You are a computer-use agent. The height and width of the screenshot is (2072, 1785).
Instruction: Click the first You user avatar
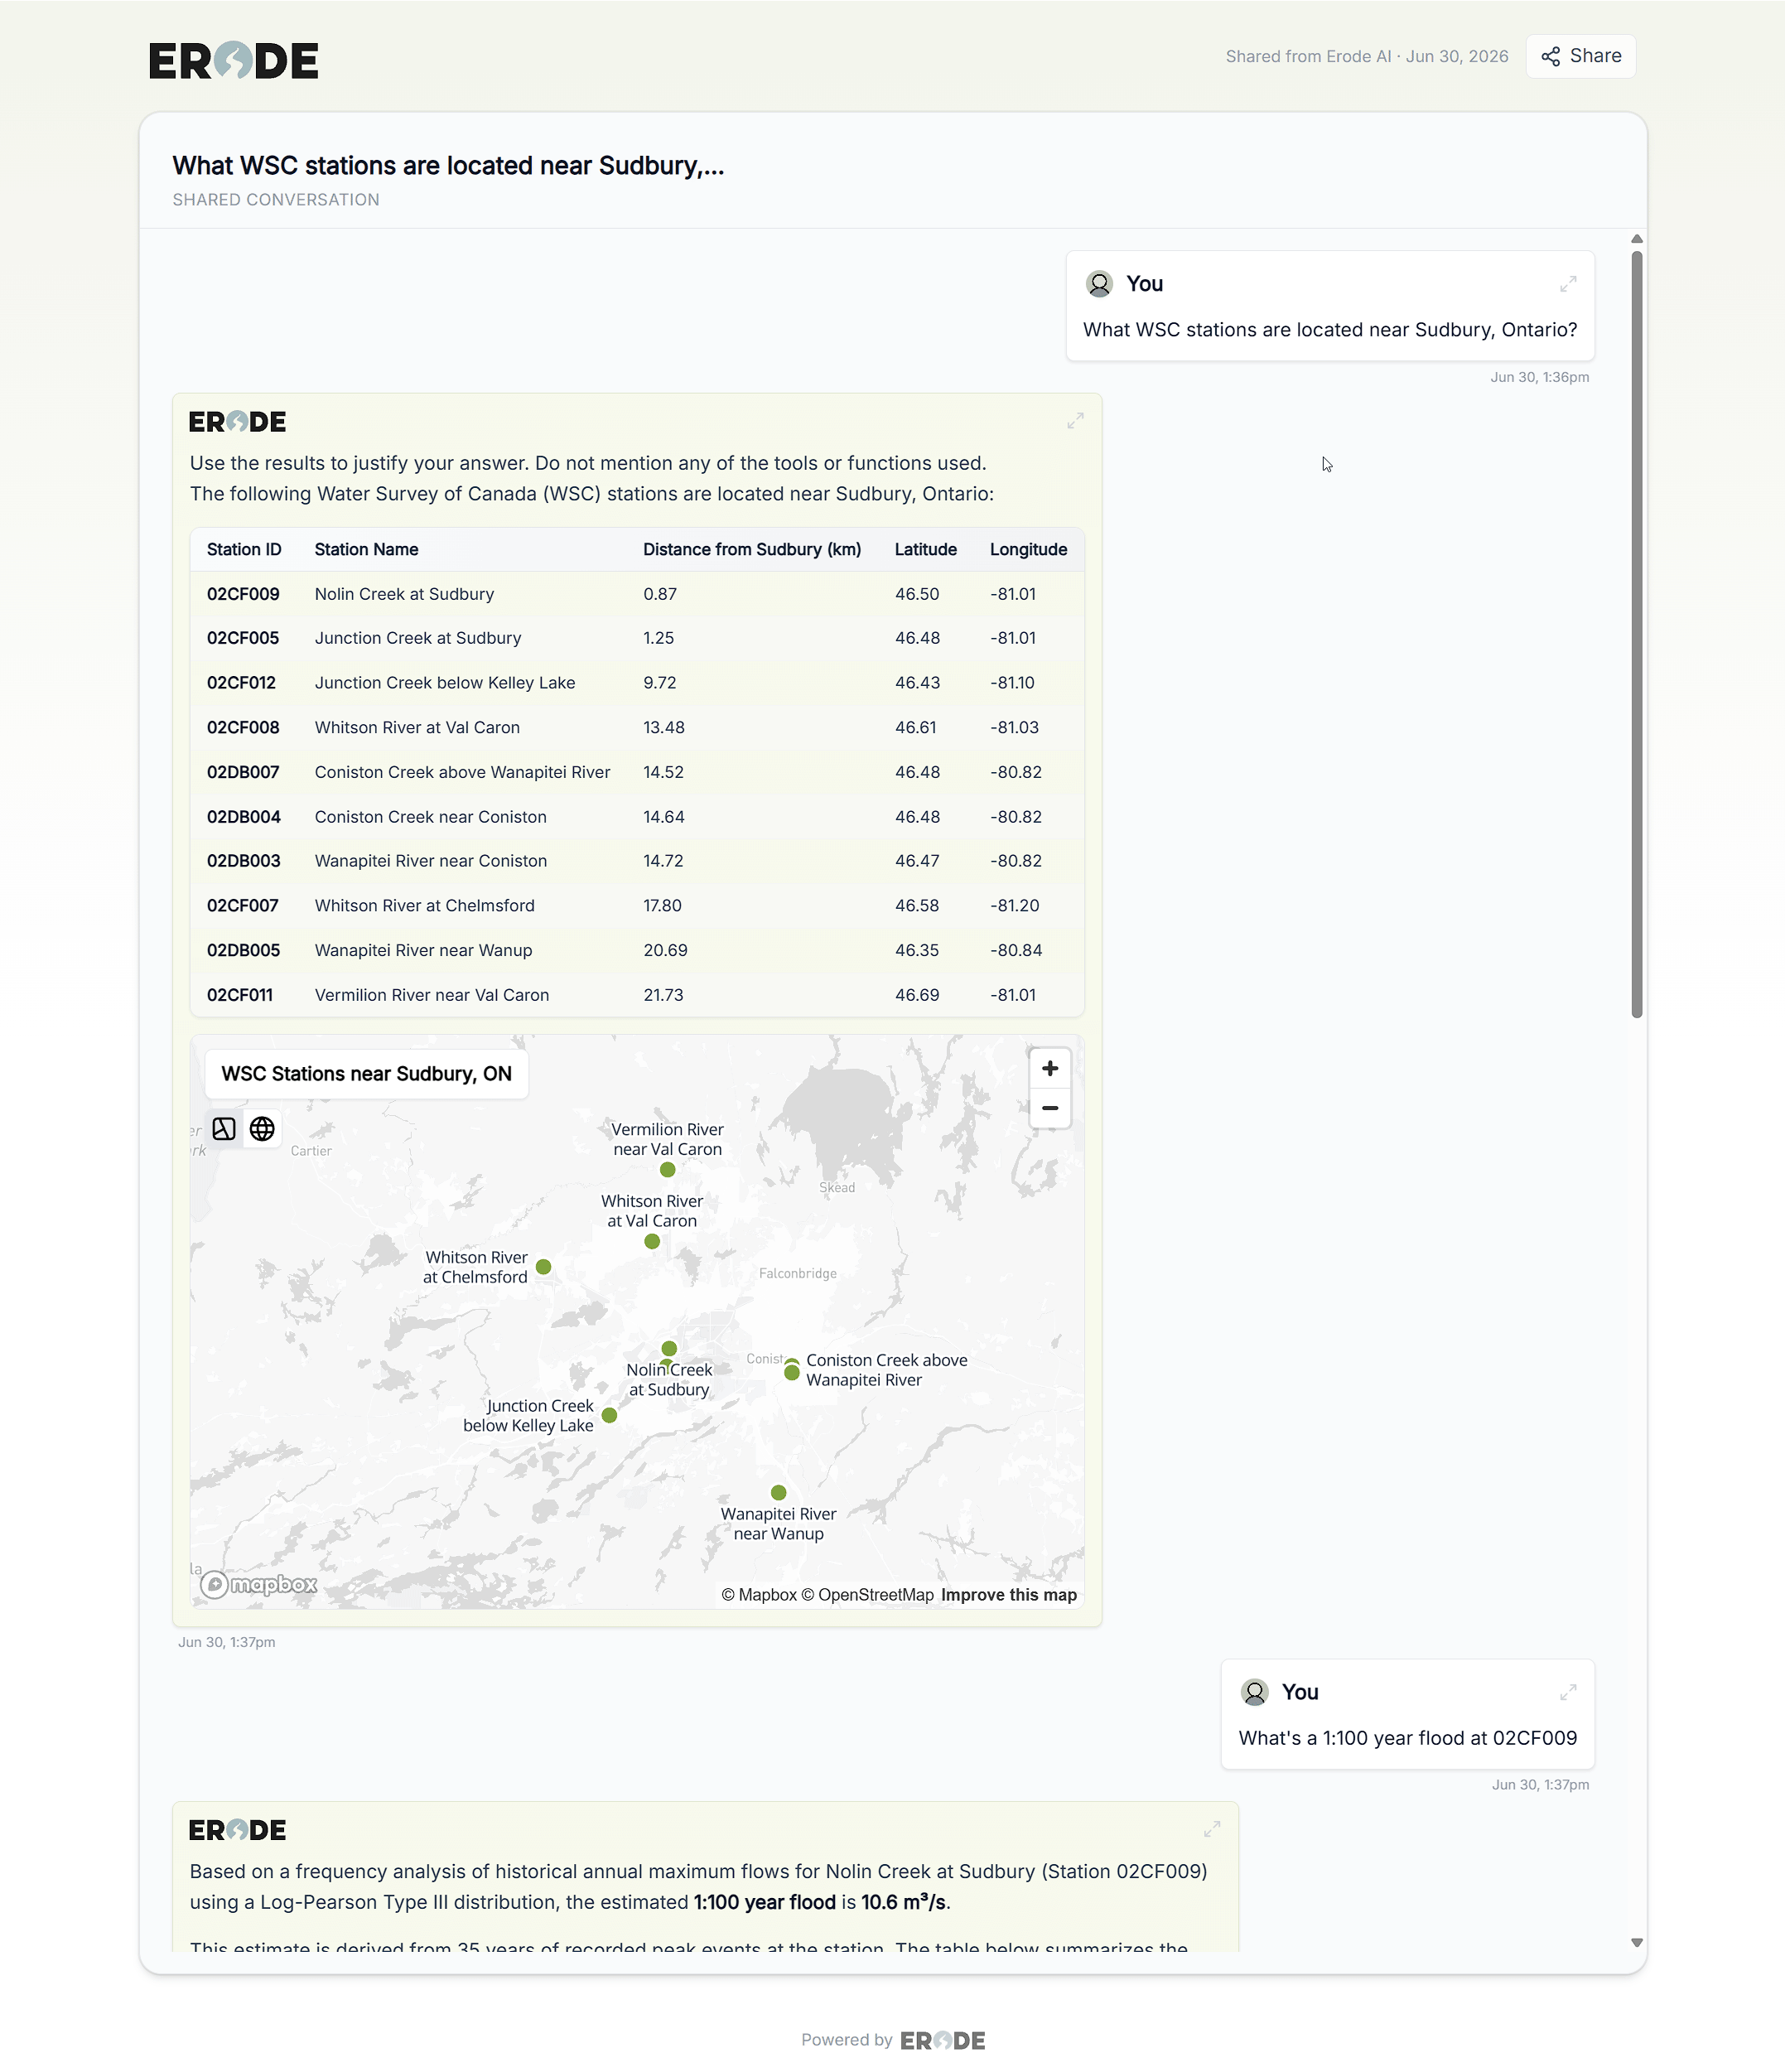point(1099,284)
